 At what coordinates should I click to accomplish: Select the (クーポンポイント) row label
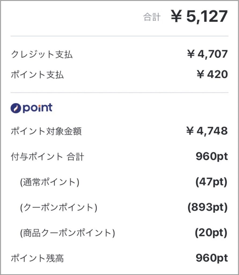pyautogui.click(x=58, y=208)
